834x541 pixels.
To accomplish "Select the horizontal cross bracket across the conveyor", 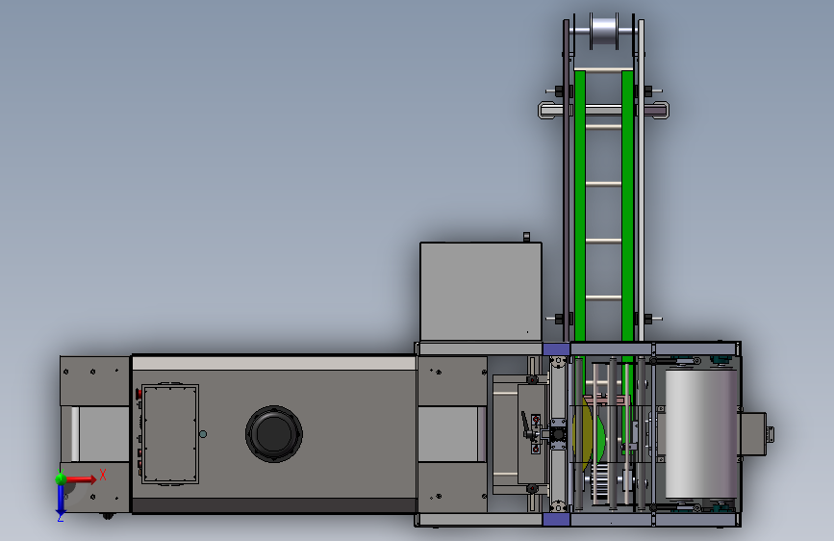I will (x=604, y=111).
